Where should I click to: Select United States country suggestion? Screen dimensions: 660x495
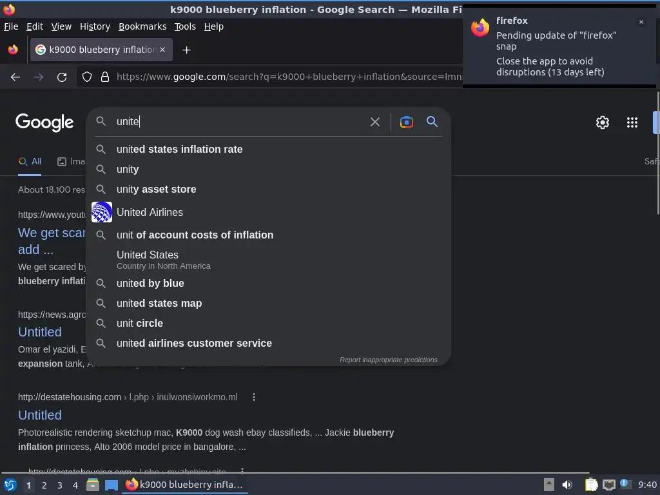(x=269, y=260)
